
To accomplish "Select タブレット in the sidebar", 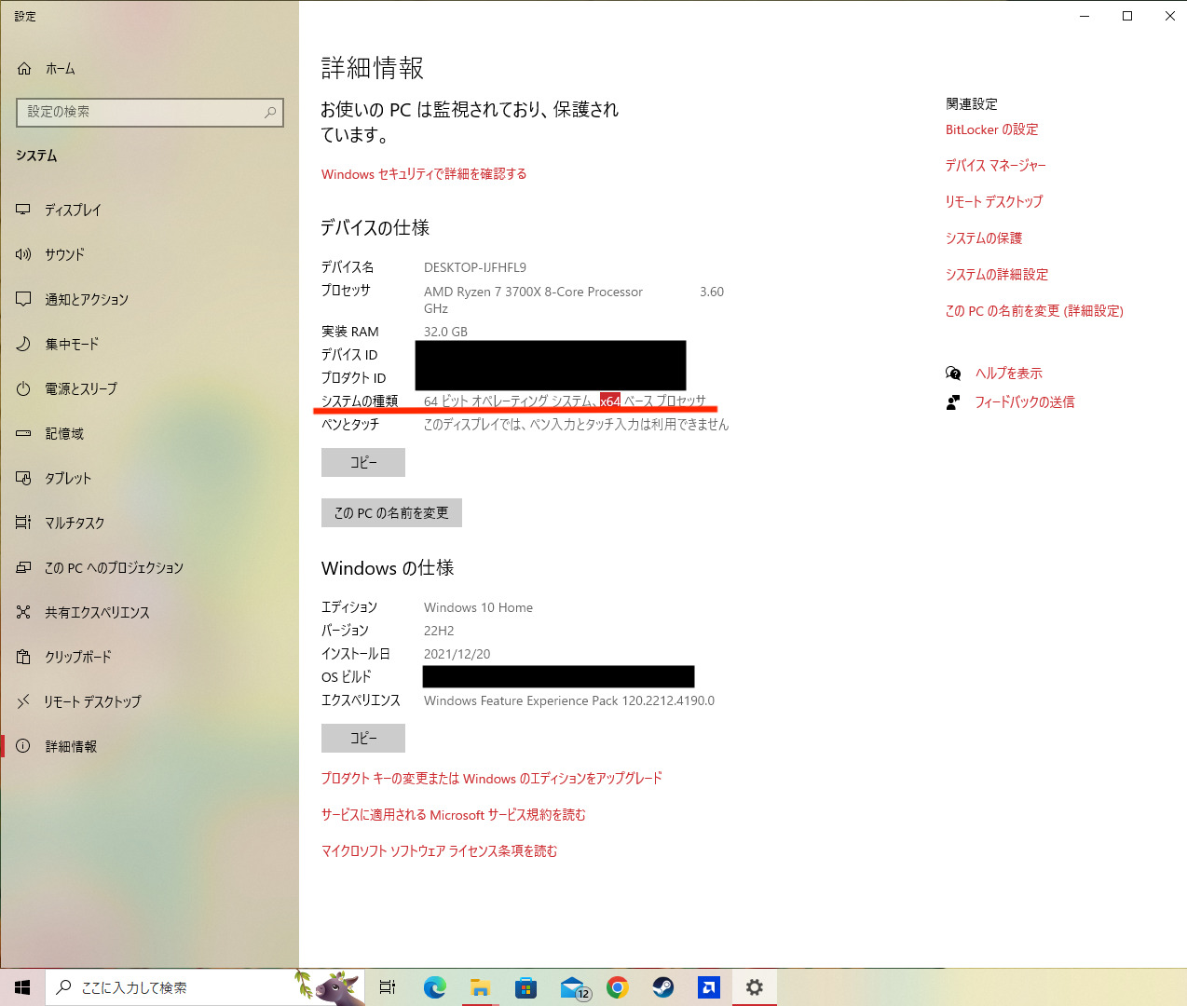I will (68, 478).
